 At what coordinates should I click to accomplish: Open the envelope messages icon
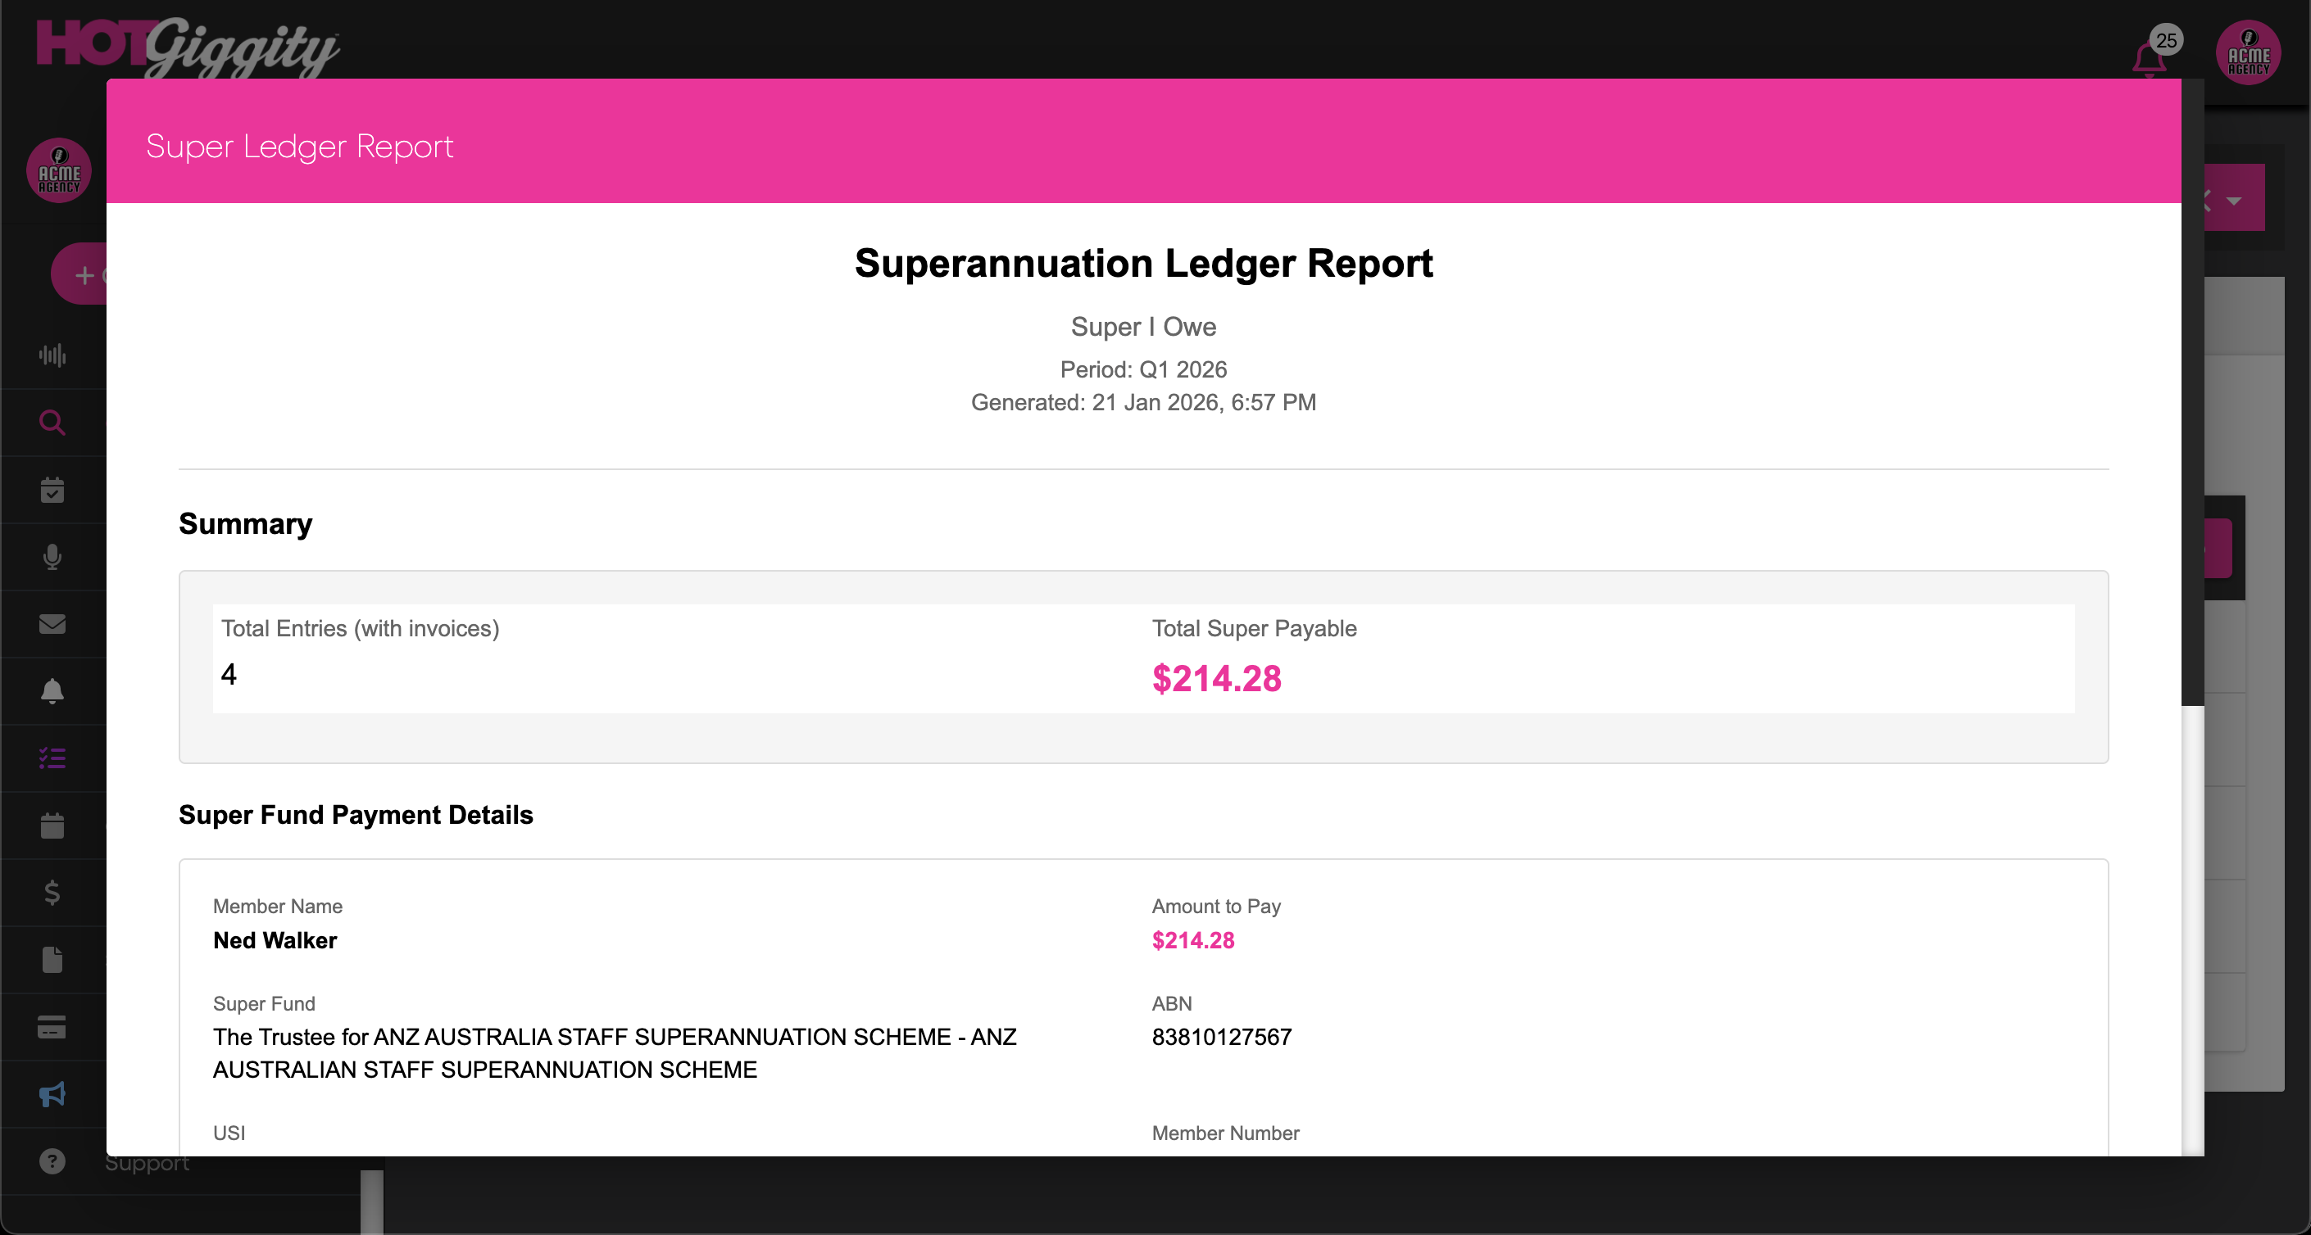52,624
